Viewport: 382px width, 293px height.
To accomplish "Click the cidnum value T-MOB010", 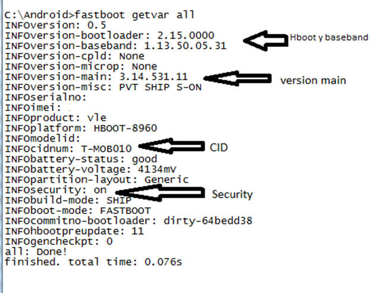I will pos(107,149).
